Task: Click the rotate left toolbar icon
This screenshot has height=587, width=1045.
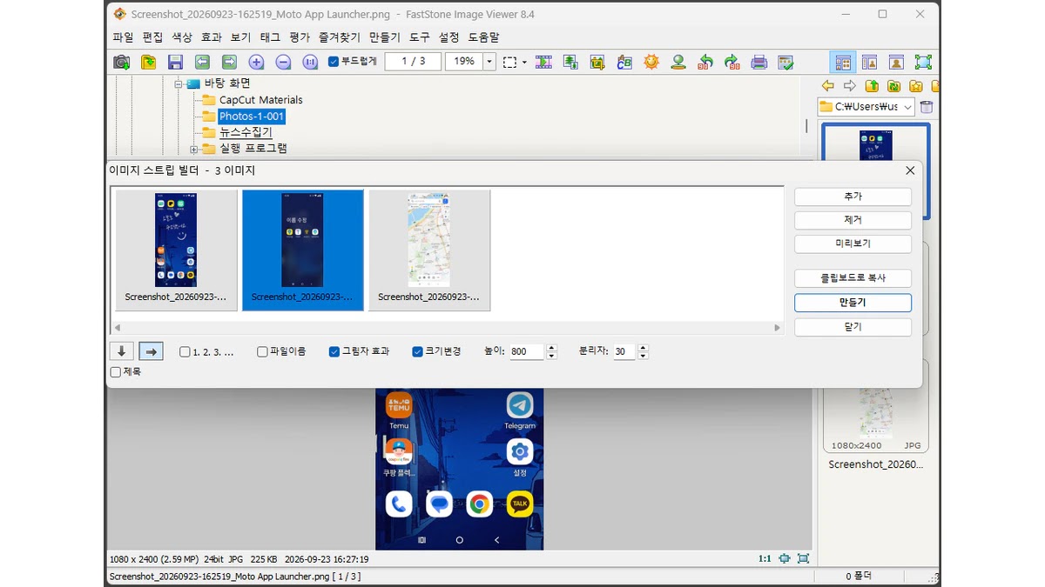Action: tap(705, 62)
